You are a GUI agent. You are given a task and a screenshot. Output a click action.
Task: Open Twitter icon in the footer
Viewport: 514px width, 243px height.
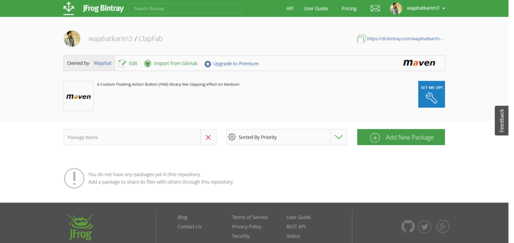click(x=425, y=227)
